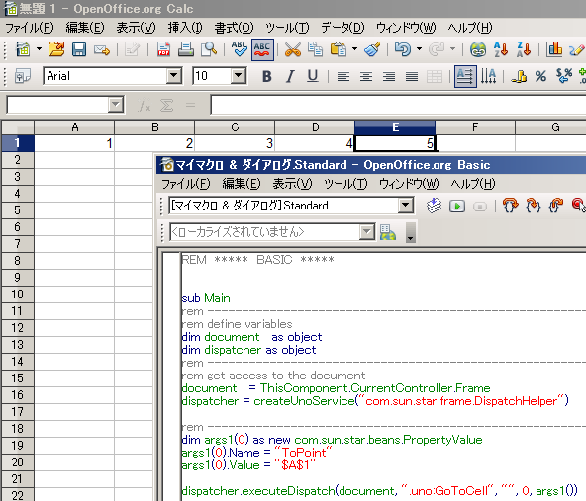The height and width of the screenshot is (501, 586).
Task: Toggle left-to-right text direction button
Action: 465,76
